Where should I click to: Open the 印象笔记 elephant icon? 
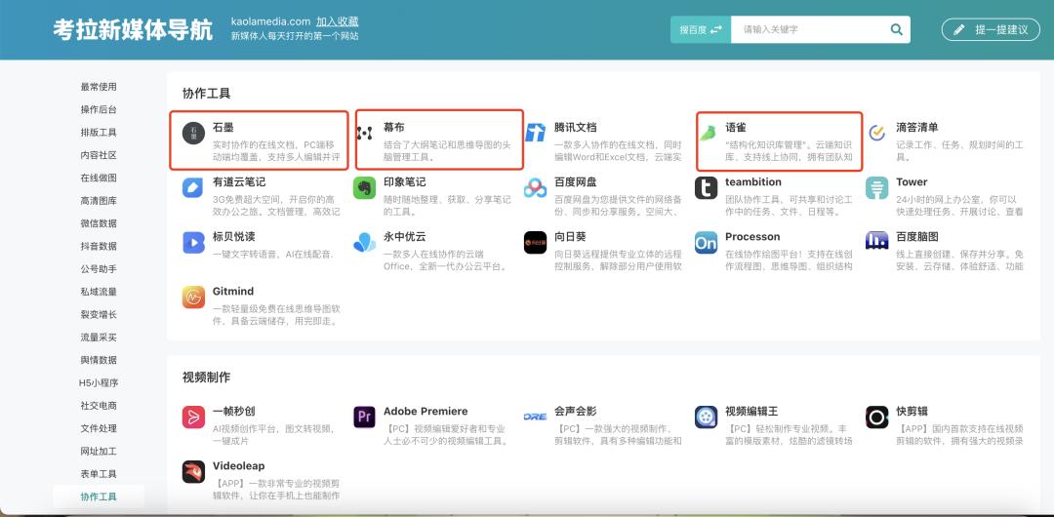(x=364, y=187)
